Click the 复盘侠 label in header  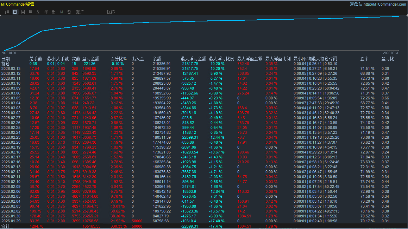tap(356, 4)
